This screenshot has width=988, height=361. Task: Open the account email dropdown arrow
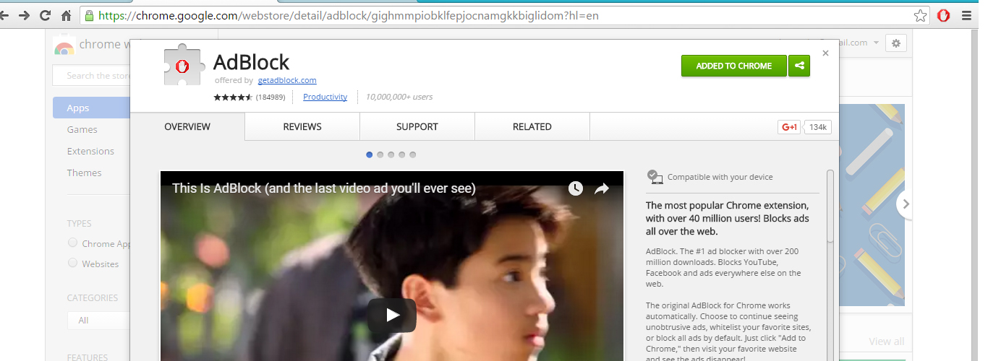click(x=876, y=43)
